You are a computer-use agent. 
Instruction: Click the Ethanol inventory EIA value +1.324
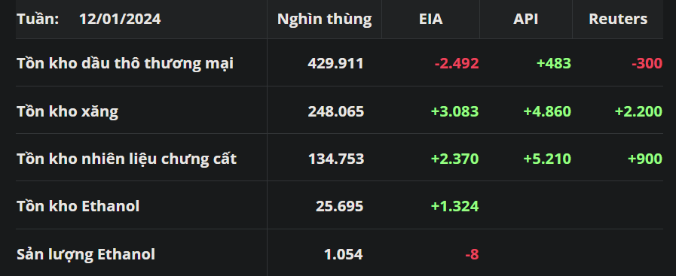click(455, 206)
